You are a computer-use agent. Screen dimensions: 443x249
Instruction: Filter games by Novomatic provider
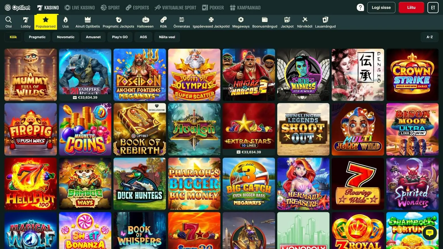(x=66, y=37)
